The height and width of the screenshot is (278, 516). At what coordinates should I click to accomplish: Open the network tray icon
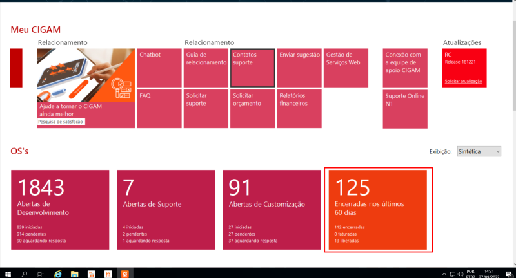(453, 274)
